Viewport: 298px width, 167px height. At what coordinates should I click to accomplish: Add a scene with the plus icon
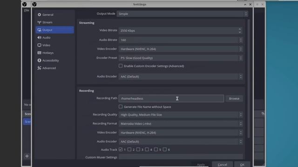coord(27,156)
